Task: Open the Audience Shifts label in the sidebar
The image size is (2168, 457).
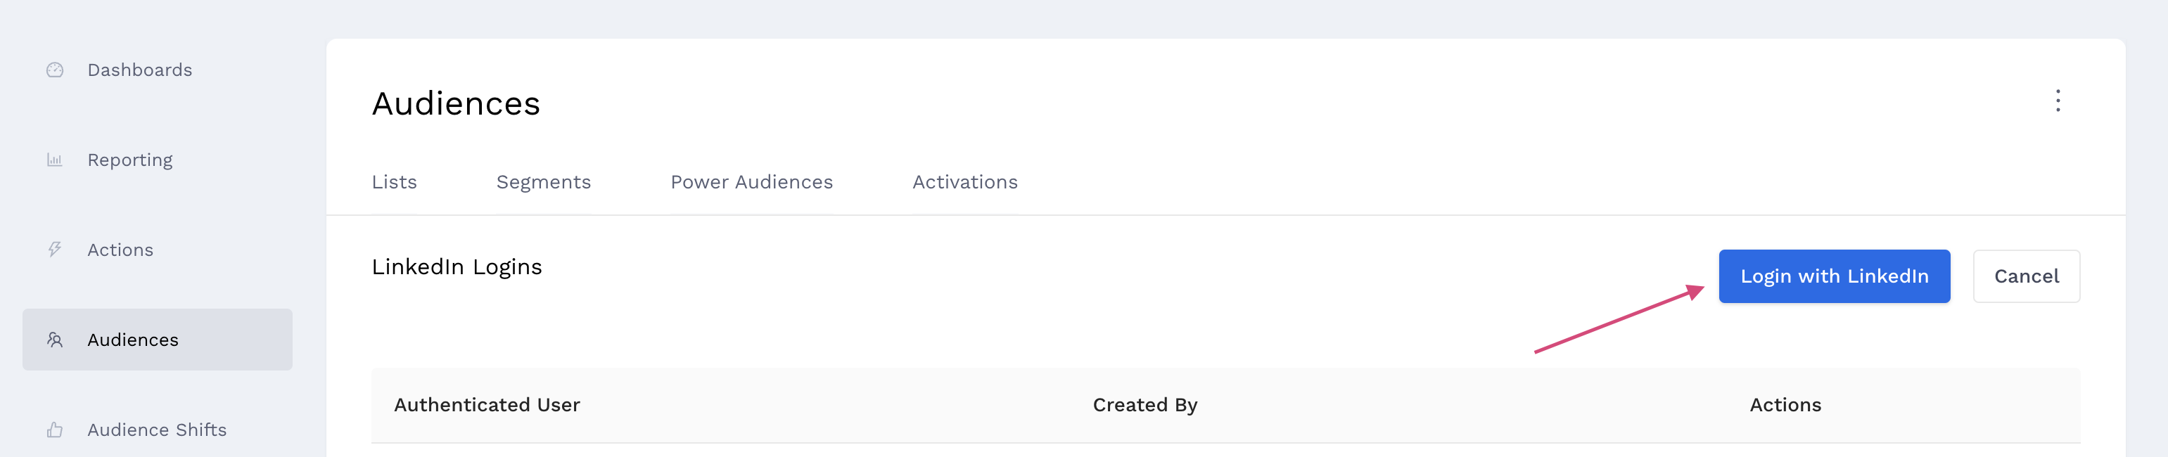Action: 157,430
